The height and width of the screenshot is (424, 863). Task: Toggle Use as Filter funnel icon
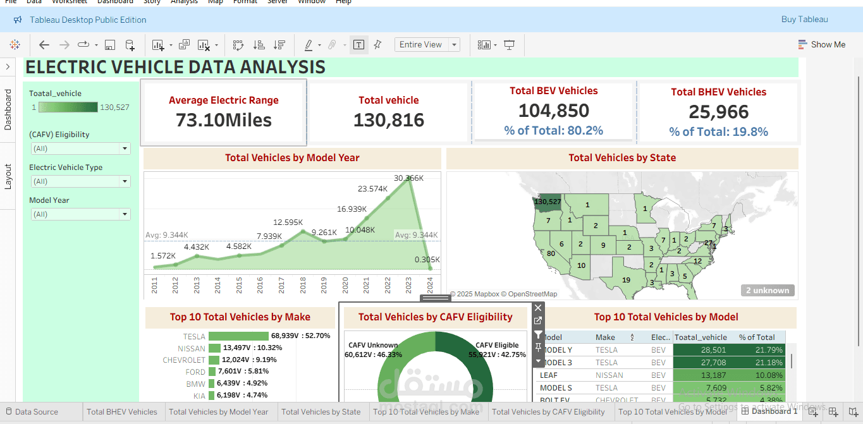coord(538,334)
